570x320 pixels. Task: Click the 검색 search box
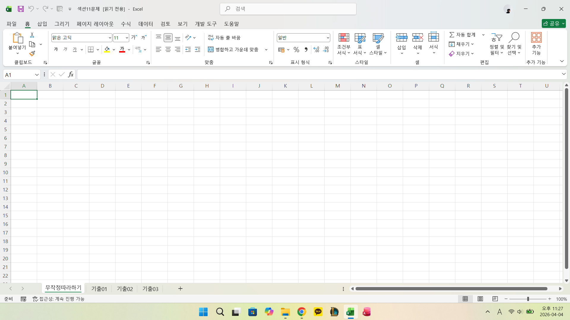pyautogui.click(x=288, y=9)
